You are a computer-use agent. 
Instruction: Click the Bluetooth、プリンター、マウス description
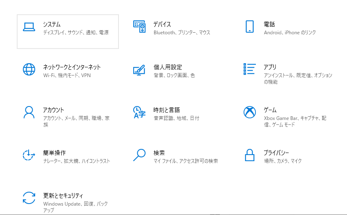tap(182, 33)
